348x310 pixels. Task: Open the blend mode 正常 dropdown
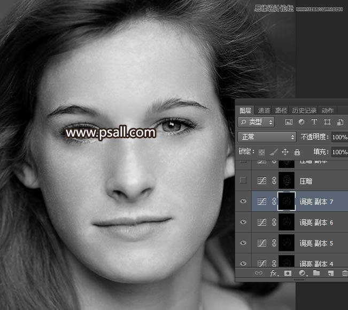point(266,137)
